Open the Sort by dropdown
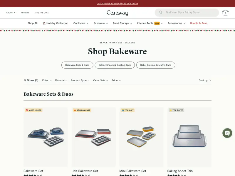The image size is (235, 176). point(205,80)
